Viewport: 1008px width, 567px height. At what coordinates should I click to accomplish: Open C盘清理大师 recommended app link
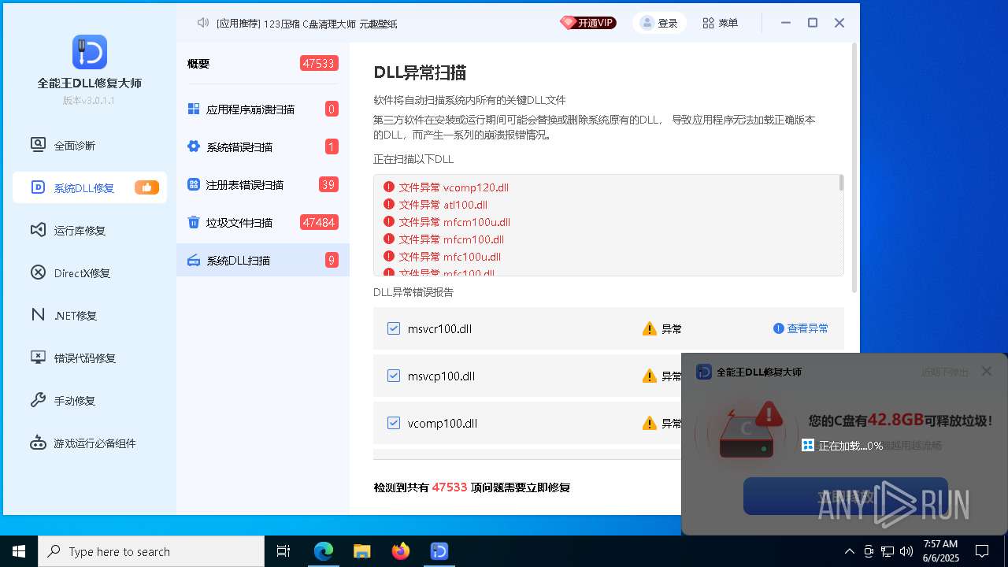(329, 24)
